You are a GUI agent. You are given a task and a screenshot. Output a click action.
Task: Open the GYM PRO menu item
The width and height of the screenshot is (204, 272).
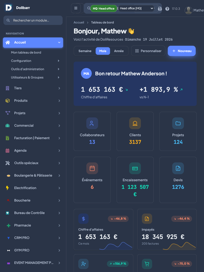coord(33,250)
